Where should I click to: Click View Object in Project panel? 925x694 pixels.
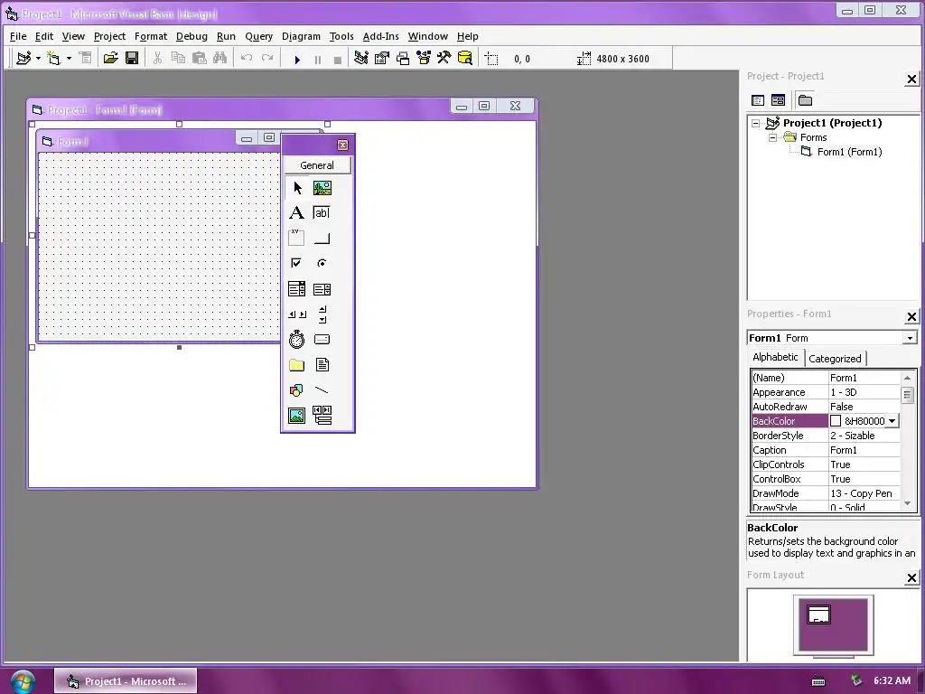tap(778, 100)
